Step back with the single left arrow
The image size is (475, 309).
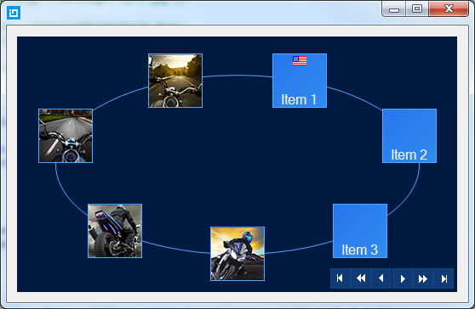click(381, 278)
